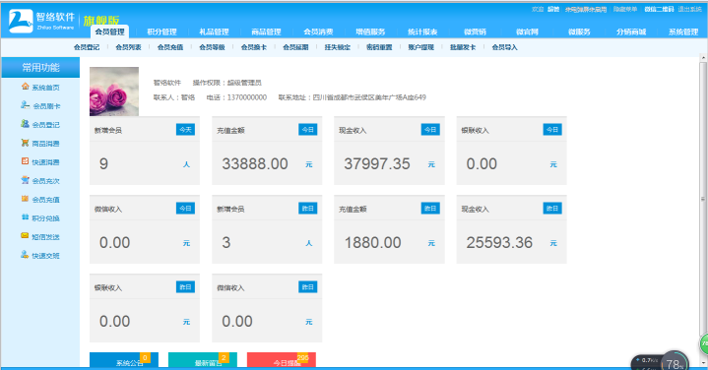Click the vertical scrollbar up arrow
This screenshot has width=708, height=370.
(703, 58)
